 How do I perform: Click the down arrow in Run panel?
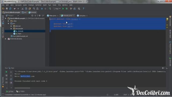[11, 76]
